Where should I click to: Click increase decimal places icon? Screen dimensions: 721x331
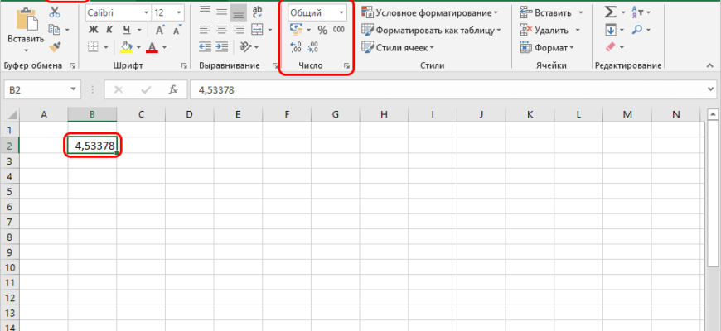point(297,46)
